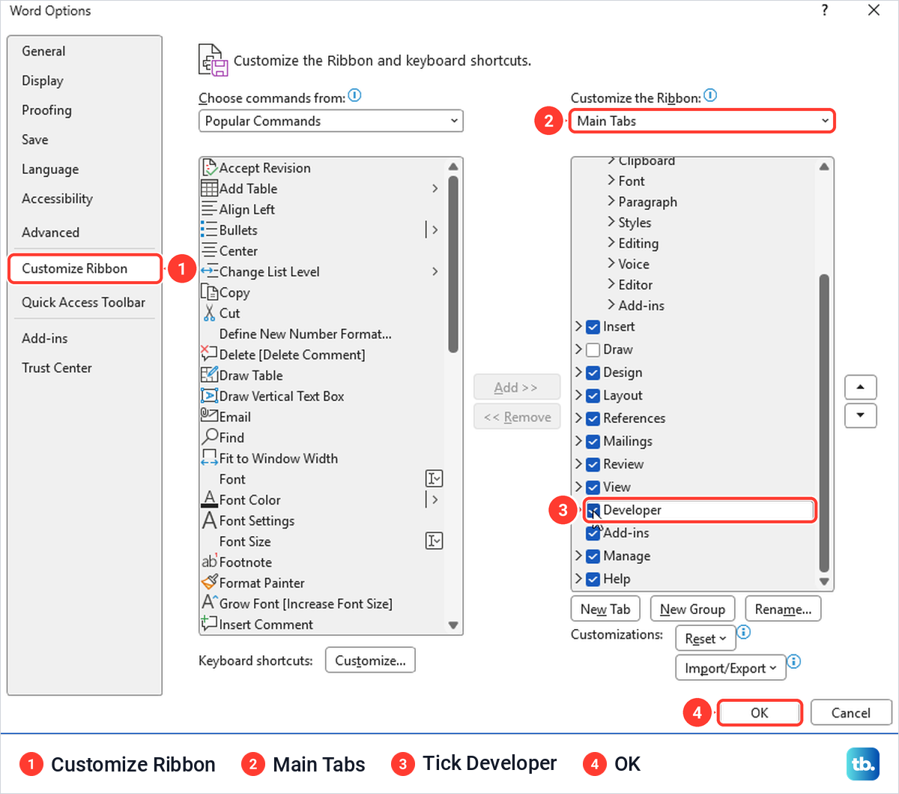Image resolution: width=899 pixels, height=794 pixels.
Task: Click the Font Settings command icon
Action: pos(210,520)
